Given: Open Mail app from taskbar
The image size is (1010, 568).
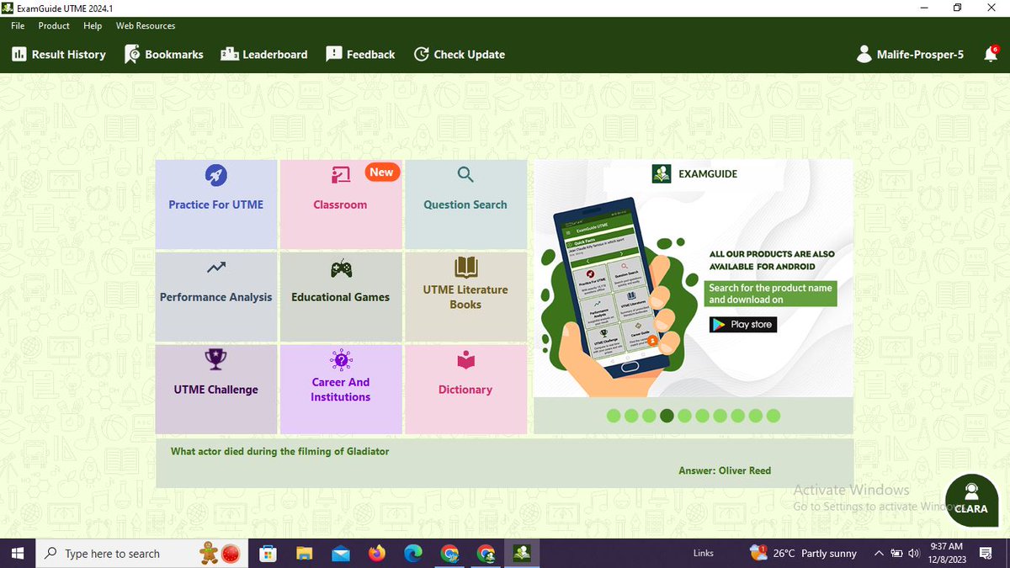Looking at the screenshot, I should pos(341,554).
